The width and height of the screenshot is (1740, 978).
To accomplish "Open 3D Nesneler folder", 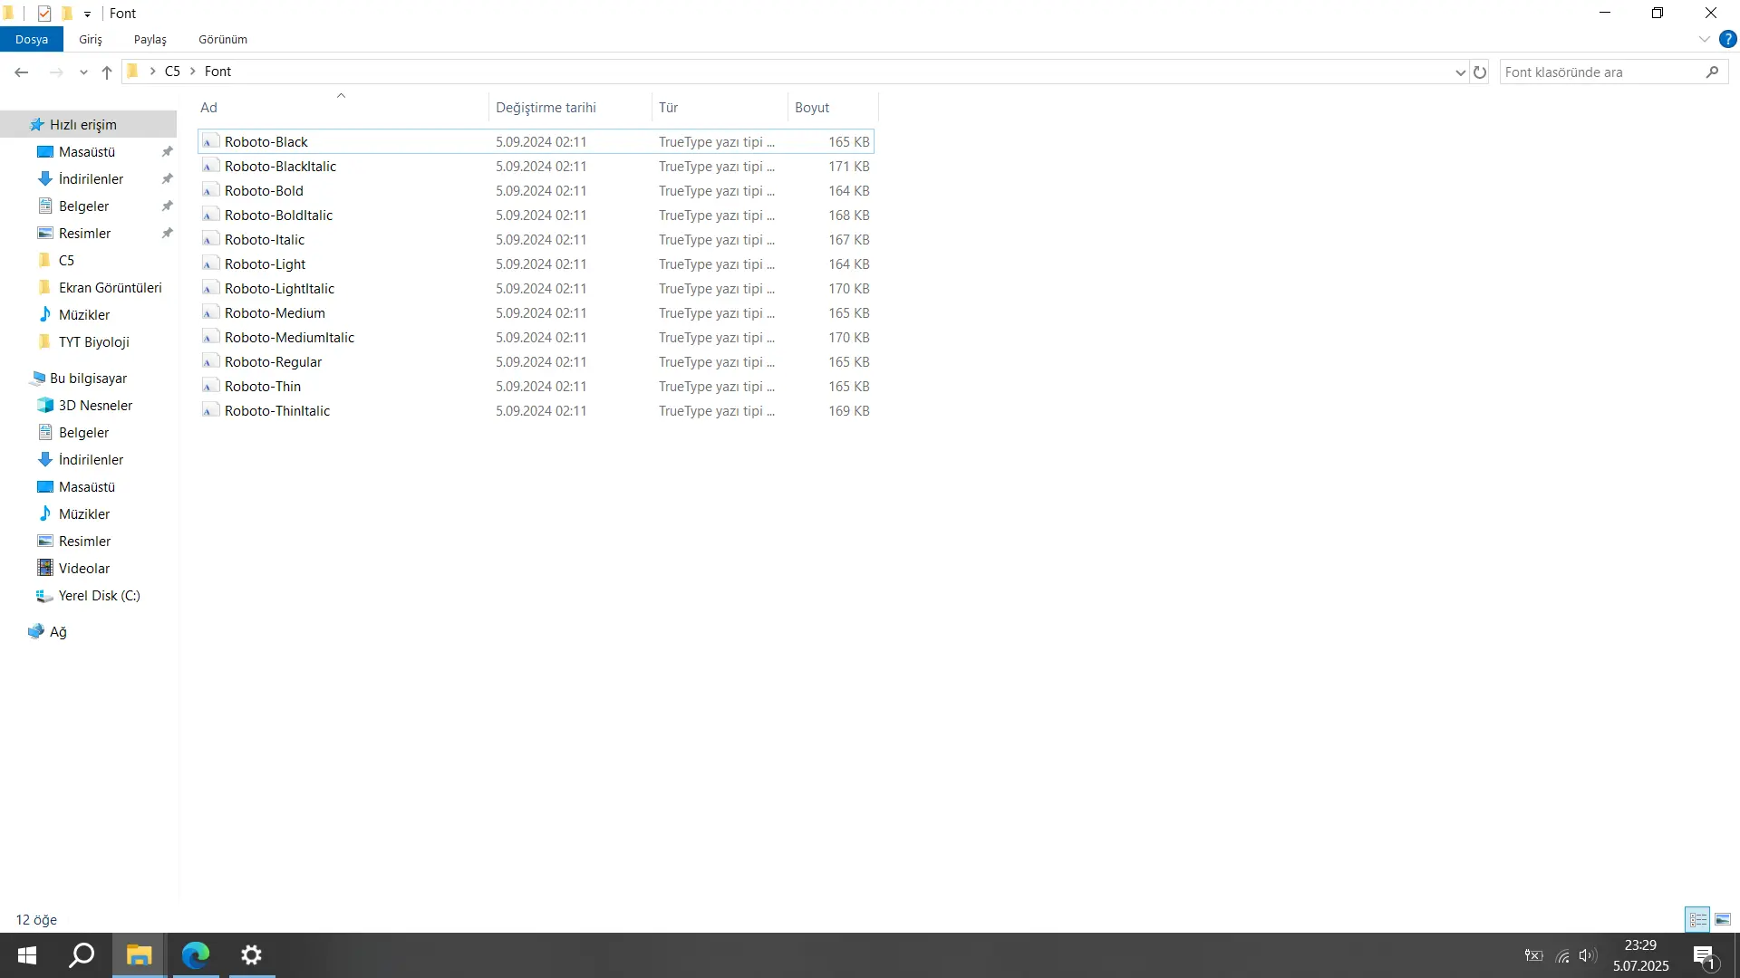I will (x=95, y=406).
